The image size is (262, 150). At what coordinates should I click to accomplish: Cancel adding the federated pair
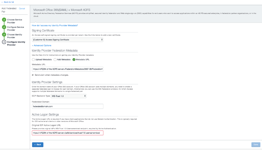coord(22,8)
